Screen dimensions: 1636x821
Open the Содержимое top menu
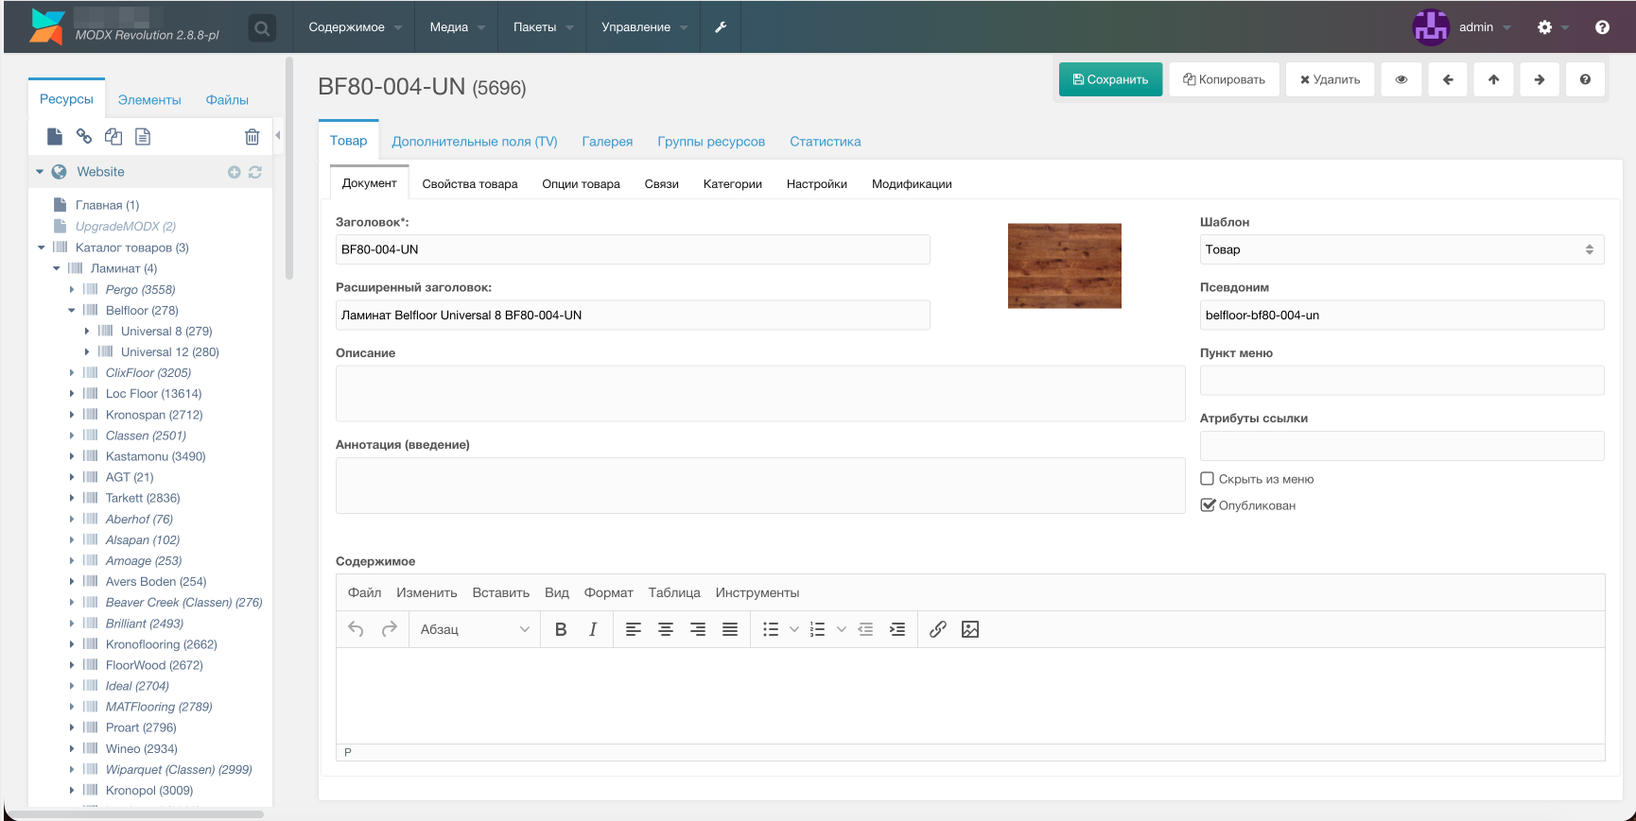(355, 27)
